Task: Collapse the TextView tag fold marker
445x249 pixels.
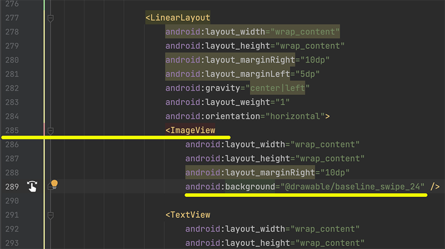Action: pyautogui.click(x=50, y=215)
